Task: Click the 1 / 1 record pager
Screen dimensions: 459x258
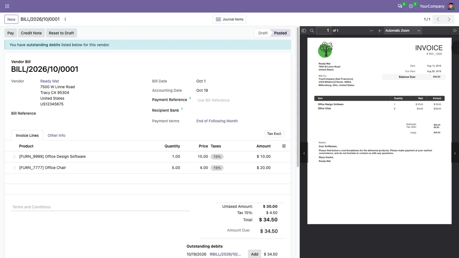Action: 427,19
